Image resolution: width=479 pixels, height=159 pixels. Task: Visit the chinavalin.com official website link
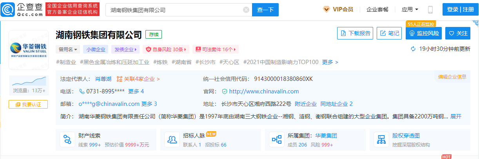(263, 91)
